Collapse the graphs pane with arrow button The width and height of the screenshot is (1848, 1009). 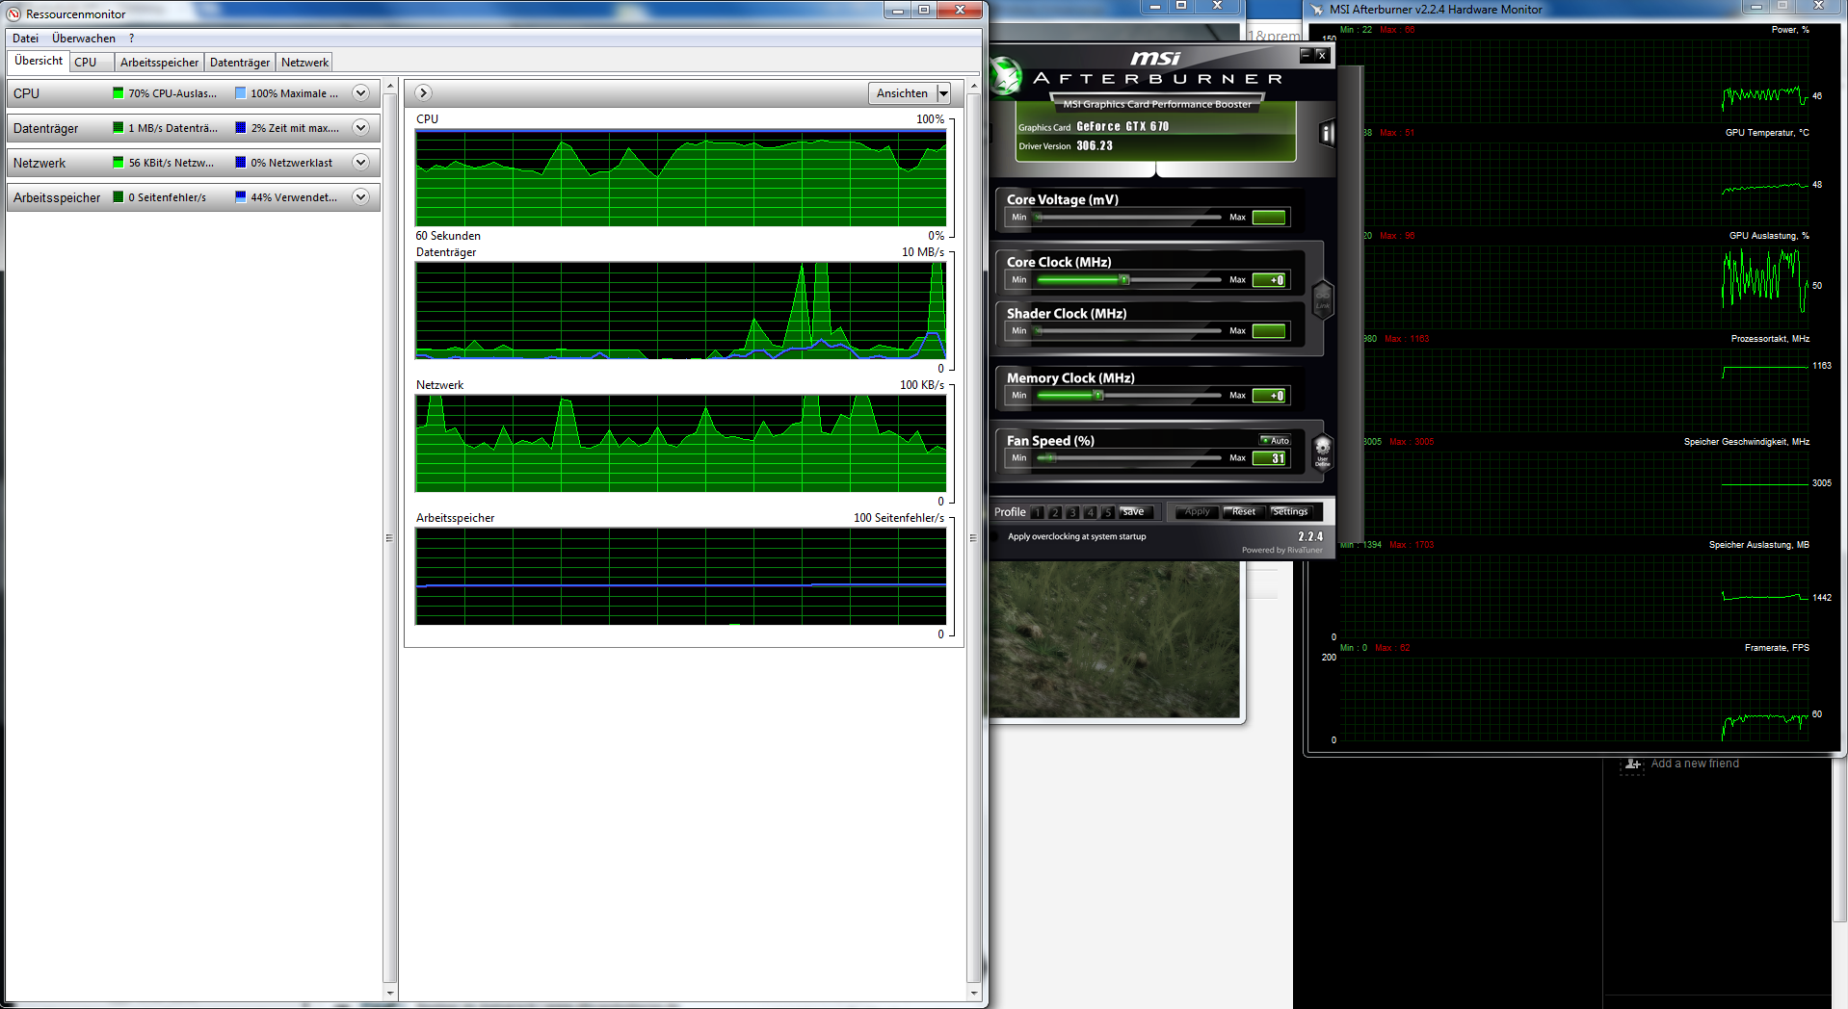[x=423, y=93]
